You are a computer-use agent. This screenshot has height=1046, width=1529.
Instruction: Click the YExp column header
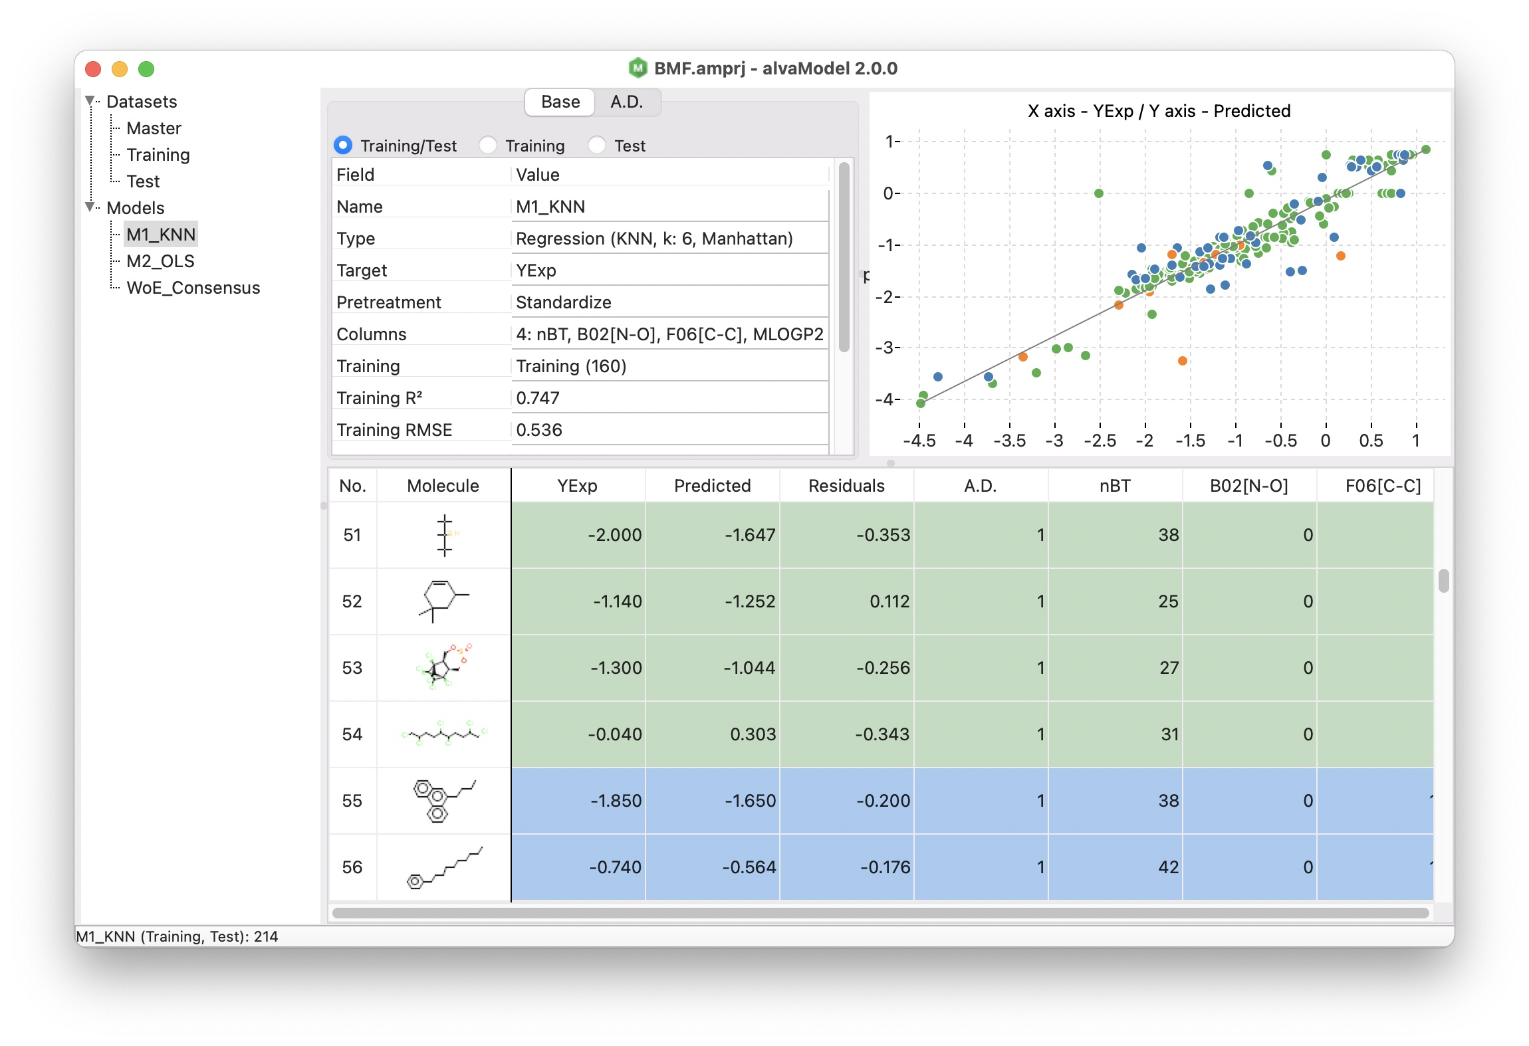(x=578, y=486)
